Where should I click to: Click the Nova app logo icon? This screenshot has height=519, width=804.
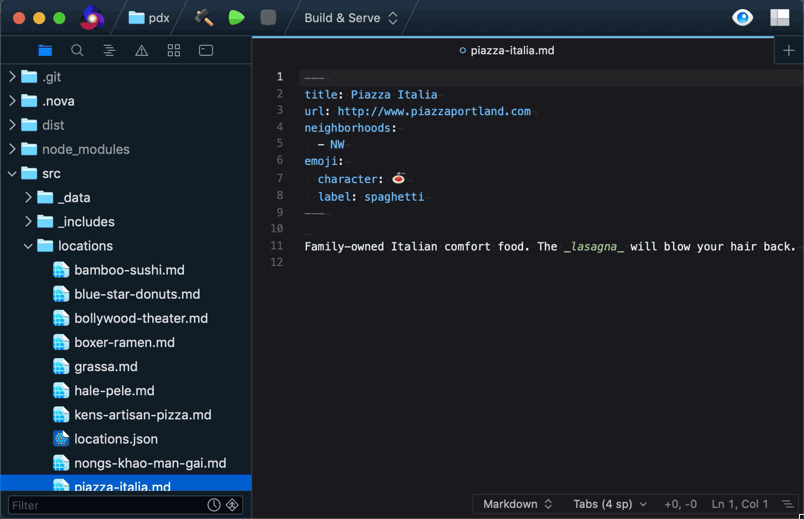point(92,18)
